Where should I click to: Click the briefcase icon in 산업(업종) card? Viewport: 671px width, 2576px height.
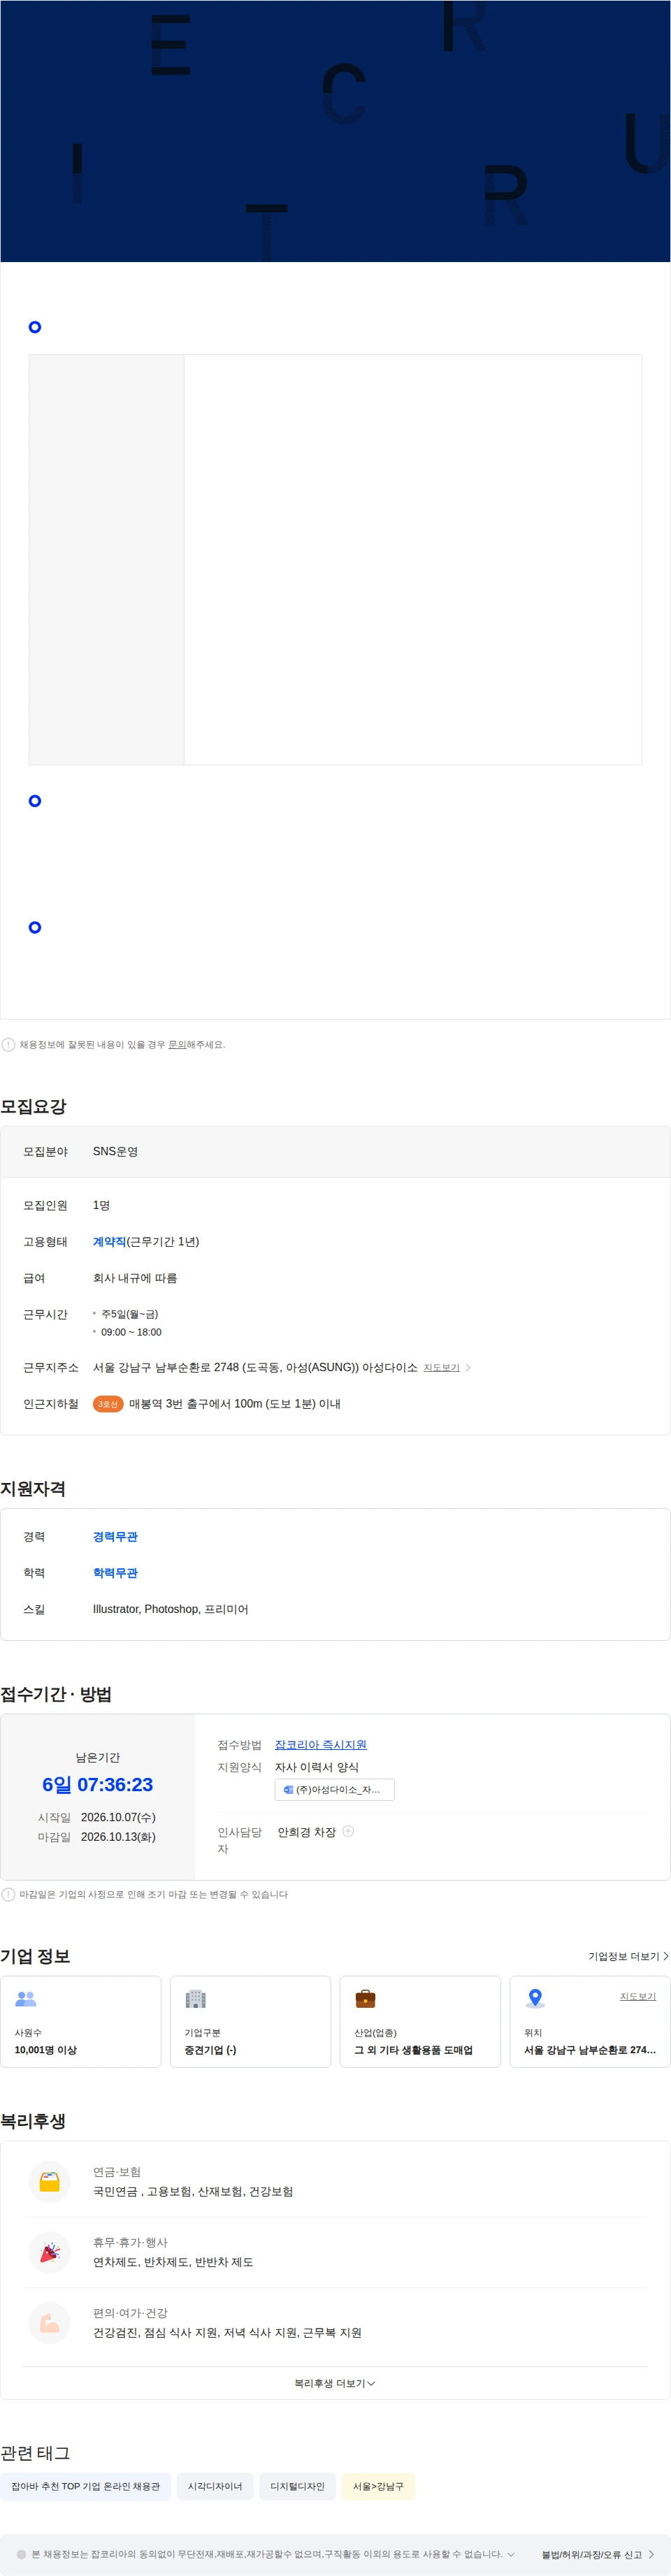(366, 1999)
